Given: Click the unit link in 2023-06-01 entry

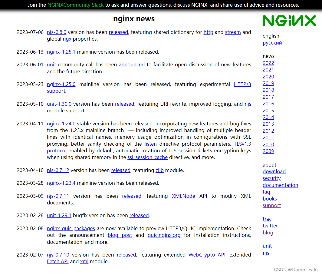Looking at the screenshot, I should click(51, 65).
